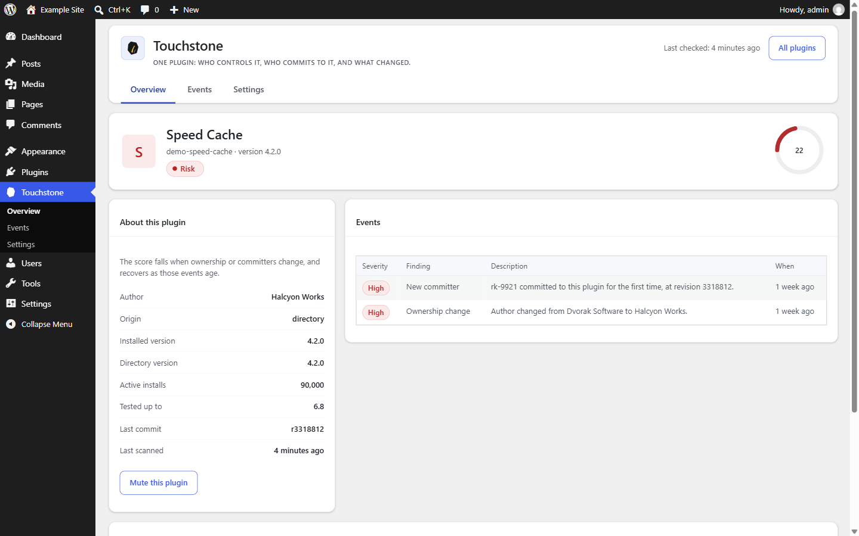The height and width of the screenshot is (536, 859).
Task: Click the 90,000 active installs value
Action: click(x=312, y=385)
